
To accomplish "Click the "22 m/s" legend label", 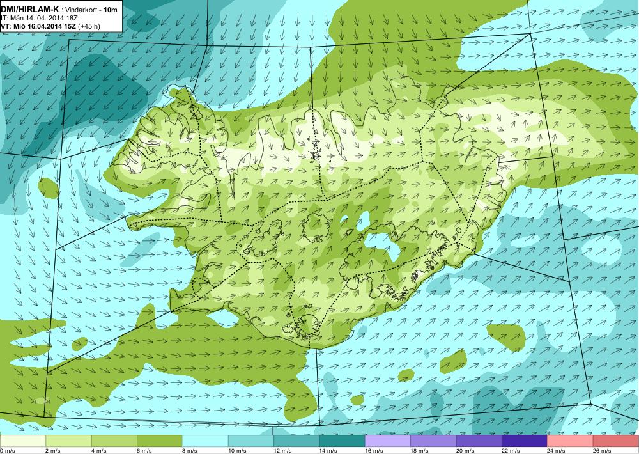I will tap(511, 451).
